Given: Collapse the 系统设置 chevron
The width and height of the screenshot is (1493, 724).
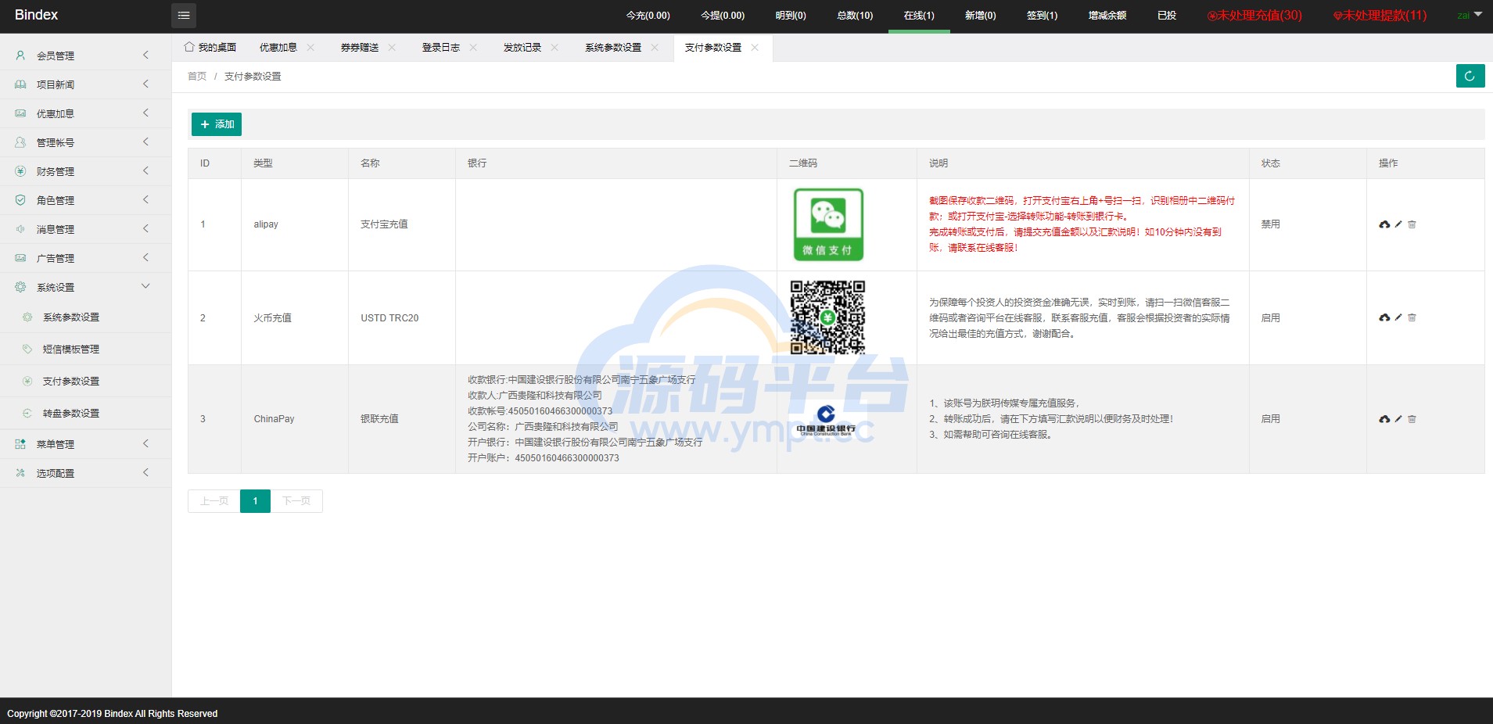Looking at the screenshot, I should pos(145,286).
